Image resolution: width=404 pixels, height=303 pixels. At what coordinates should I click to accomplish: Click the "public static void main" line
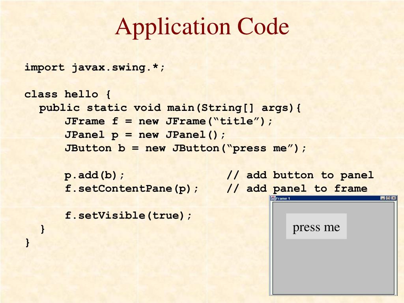click(170, 108)
